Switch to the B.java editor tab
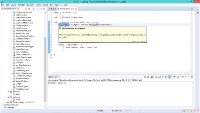 [x=52, y=9]
